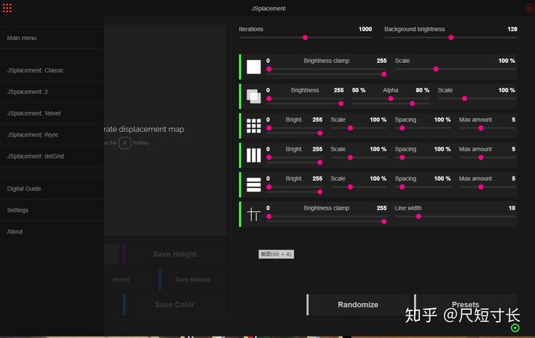Toggle the green bar for vertical bars row
This screenshot has width=535, height=338.
click(x=240, y=155)
